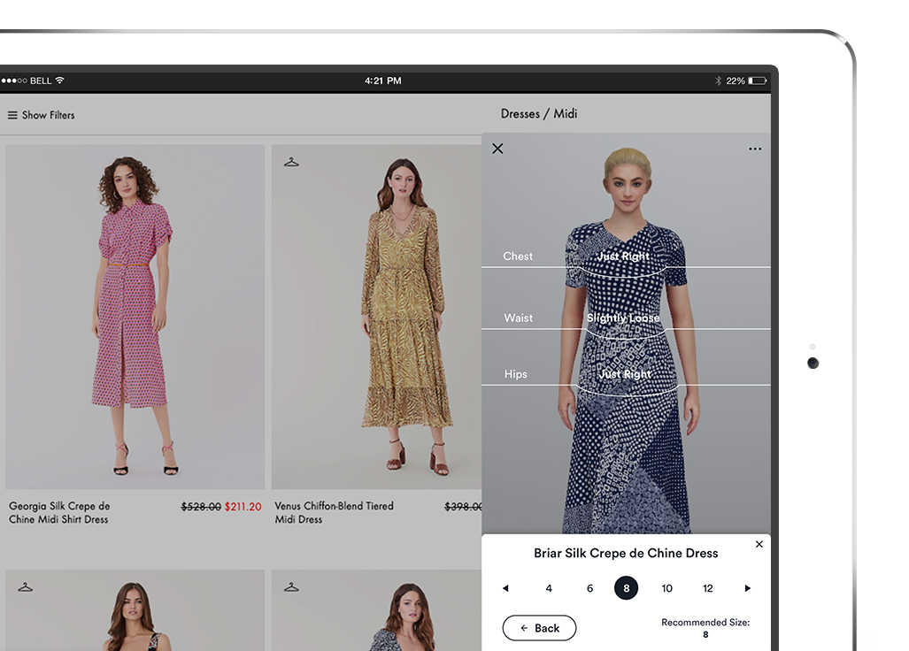Click the $528.00 original price
Image resolution: width=909 pixels, height=651 pixels.
[x=201, y=507]
